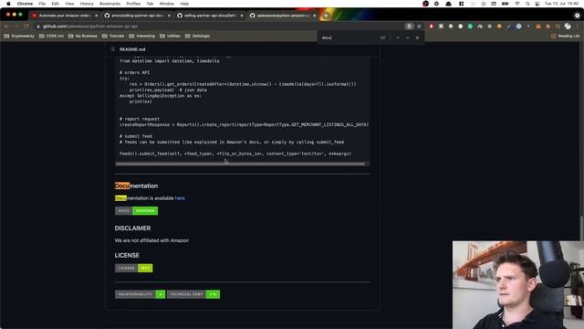
Task: Open the Apple menu
Action: point(8,4)
